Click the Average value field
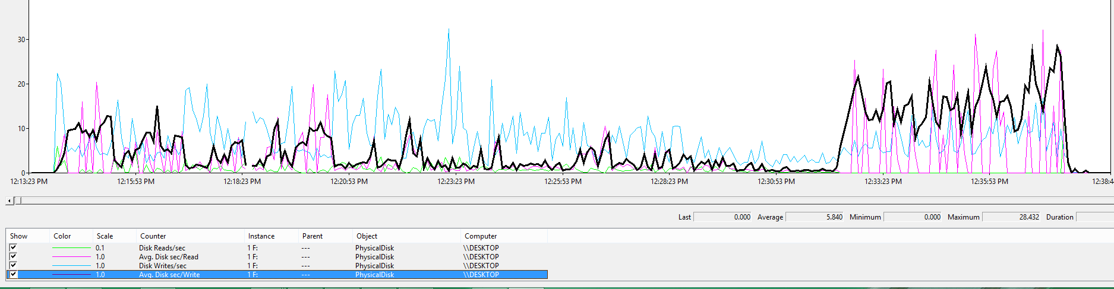The height and width of the screenshot is (289, 1114). 815,217
